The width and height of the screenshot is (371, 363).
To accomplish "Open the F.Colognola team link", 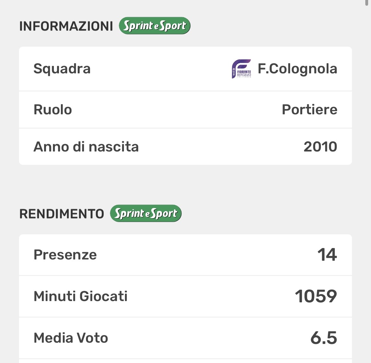I will coord(297,69).
